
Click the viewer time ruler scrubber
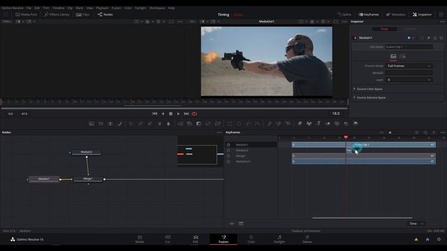pyautogui.click(x=174, y=102)
